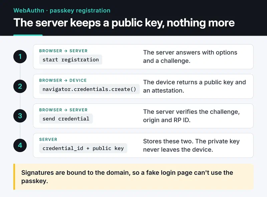Select the 'navigator.credentials.create()' code chip
This screenshot has height=197, width=267.
click(x=89, y=89)
